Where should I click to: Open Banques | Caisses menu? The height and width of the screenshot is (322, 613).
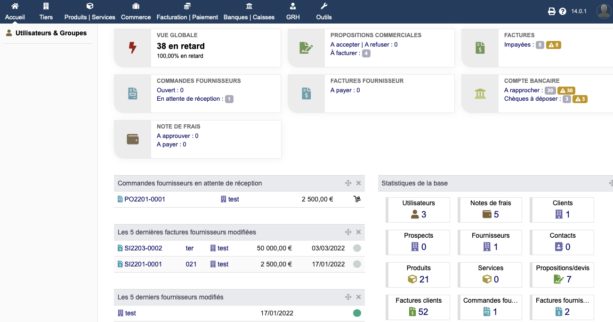249,12
